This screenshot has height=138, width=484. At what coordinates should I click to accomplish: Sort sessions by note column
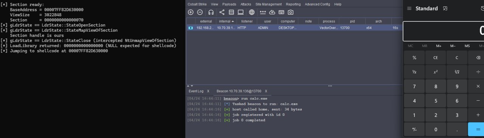(x=308, y=21)
